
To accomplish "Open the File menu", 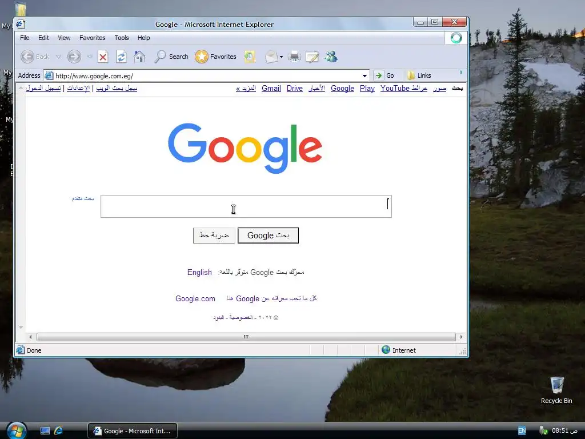I will (x=25, y=38).
